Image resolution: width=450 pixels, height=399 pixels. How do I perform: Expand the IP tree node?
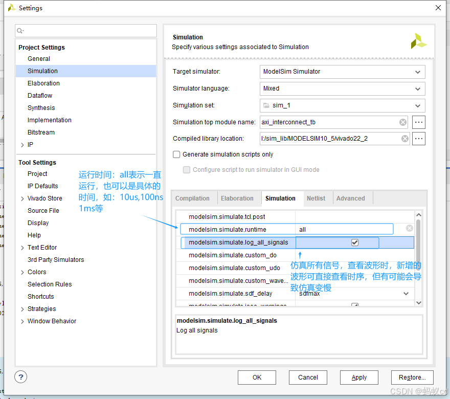[22, 145]
